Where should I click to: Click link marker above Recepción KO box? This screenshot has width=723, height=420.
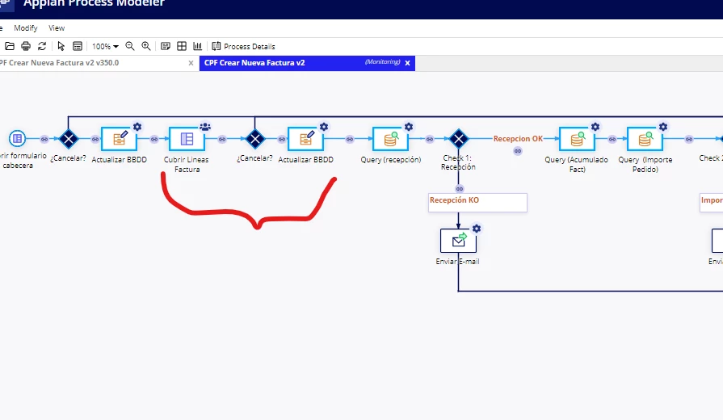tap(460, 188)
